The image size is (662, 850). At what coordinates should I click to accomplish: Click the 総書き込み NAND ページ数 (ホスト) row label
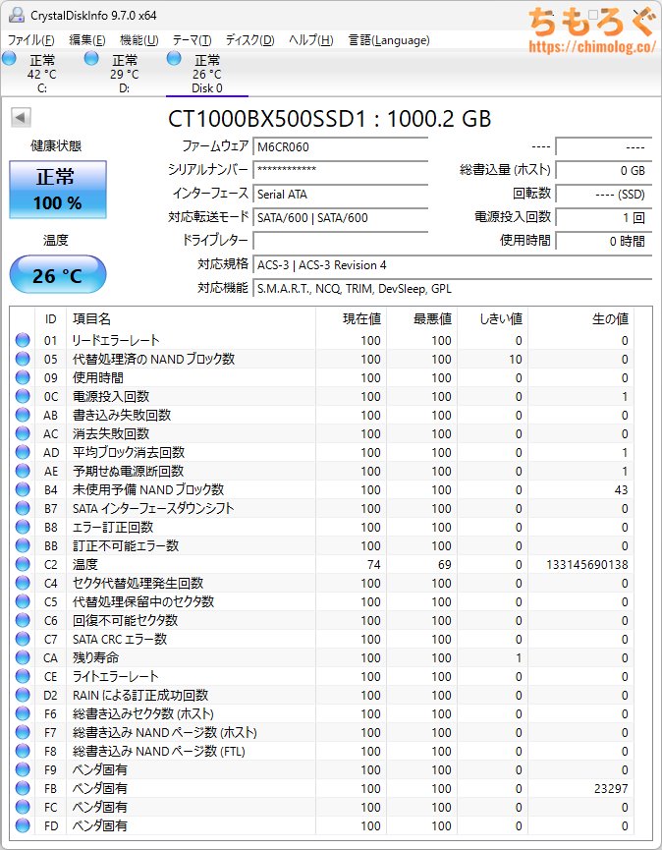coord(165,733)
